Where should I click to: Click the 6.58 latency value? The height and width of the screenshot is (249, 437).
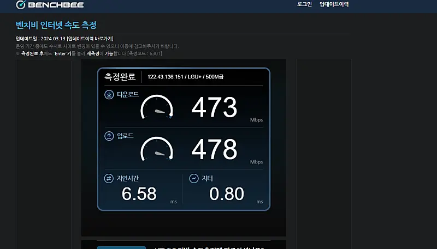coord(139,193)
